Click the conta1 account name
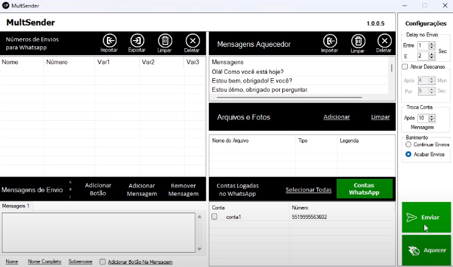 (x=233, y=217)
